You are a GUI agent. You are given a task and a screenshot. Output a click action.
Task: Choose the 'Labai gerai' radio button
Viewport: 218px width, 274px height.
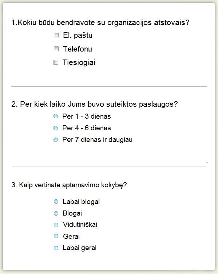coord(56,248)
